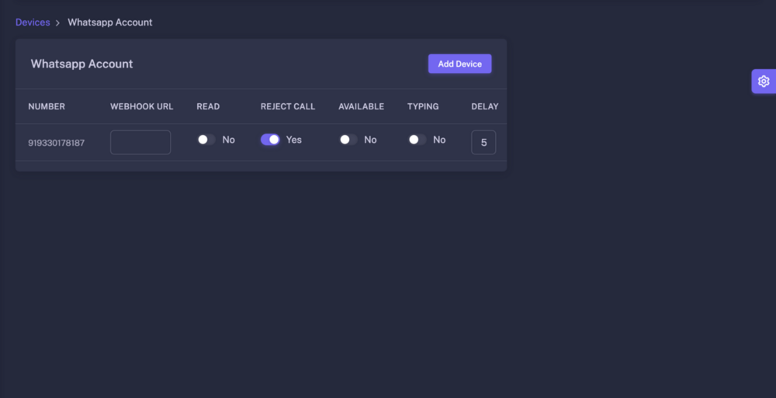Open the settings gear panel
Image resolution: width=776 pixels, height=398 pixels.
(x=764, y=81)
